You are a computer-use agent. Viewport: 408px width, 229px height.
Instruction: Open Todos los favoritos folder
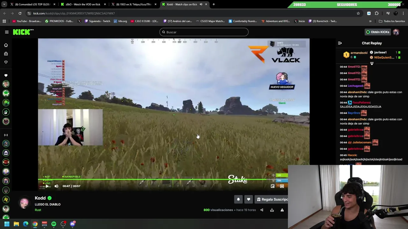tap(392, 21)
